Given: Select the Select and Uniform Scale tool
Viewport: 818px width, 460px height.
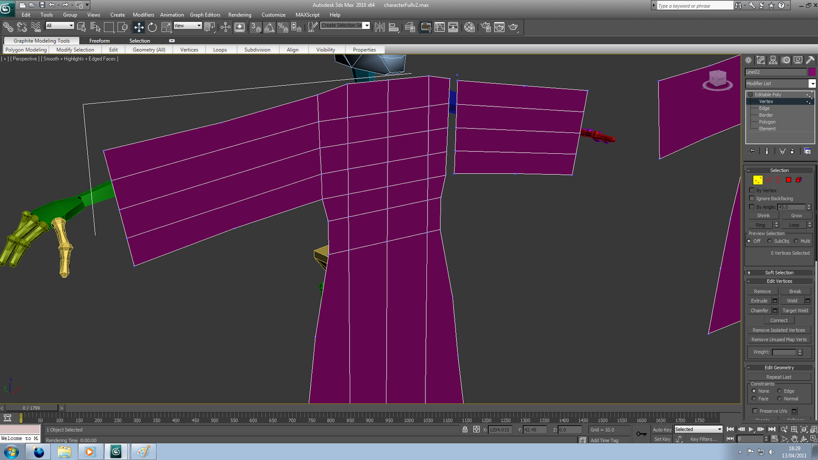Looking at the screenshot, I should tap(167, 27).
